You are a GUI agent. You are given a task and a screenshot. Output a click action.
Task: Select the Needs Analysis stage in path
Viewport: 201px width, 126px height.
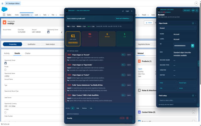(x=50, y=44)
